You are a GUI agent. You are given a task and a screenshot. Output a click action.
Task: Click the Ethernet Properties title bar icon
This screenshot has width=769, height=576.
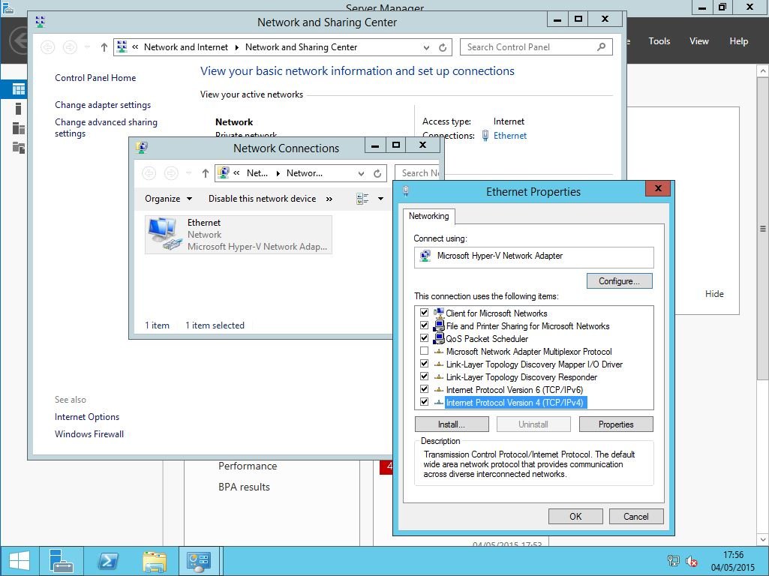(406, 191)
